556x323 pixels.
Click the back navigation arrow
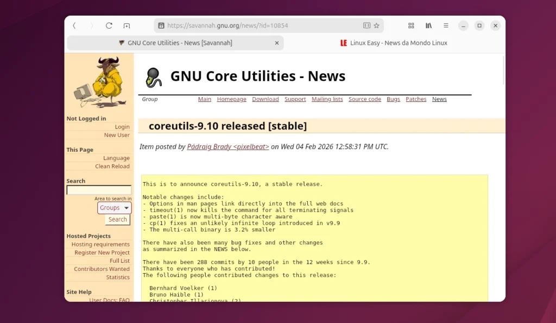pos(74,25)
